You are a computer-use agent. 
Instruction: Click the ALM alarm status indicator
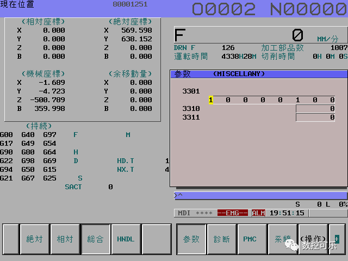click(259, 213)
